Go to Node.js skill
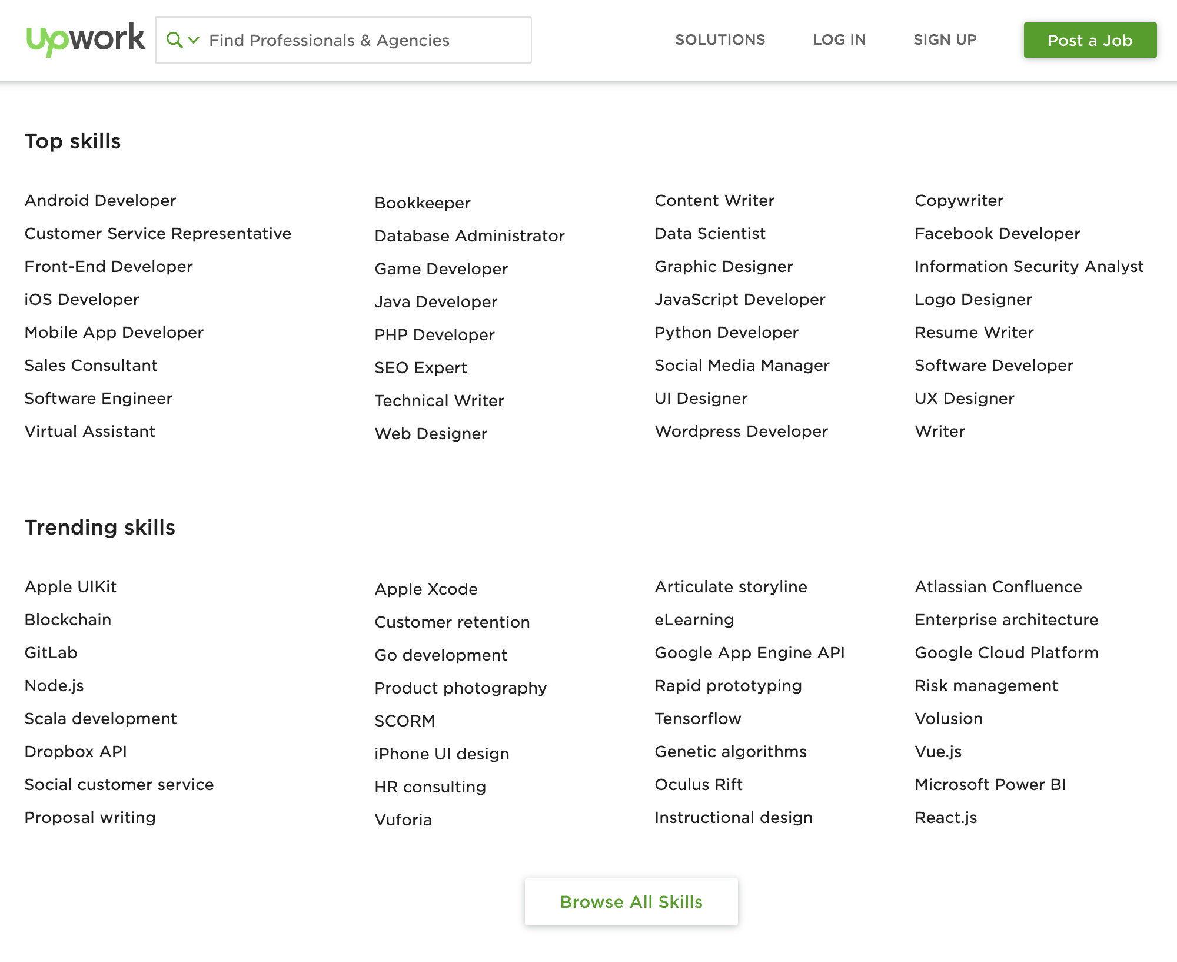1177x962 pixels. coord(54,686)
